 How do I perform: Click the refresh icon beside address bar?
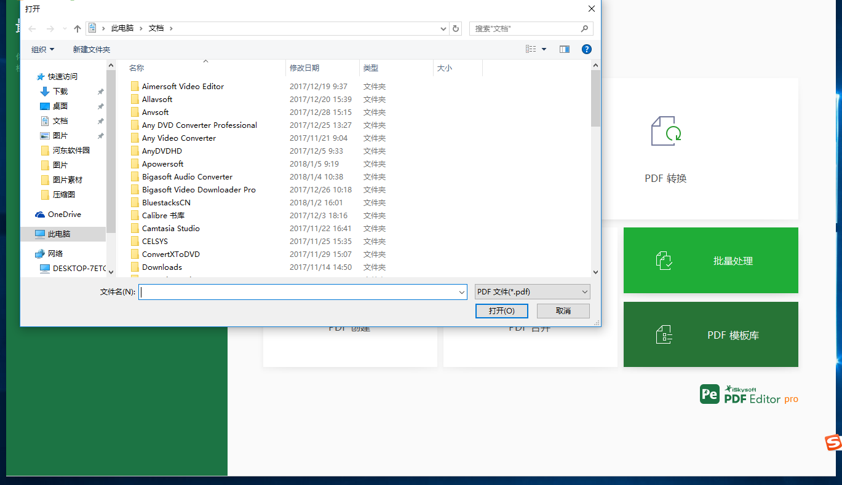tap(455, 28)
